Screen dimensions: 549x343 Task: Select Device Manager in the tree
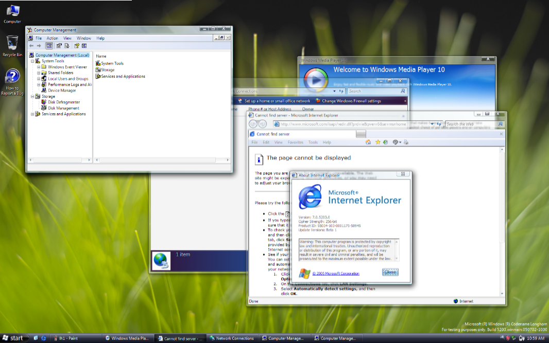pos(62,91)
